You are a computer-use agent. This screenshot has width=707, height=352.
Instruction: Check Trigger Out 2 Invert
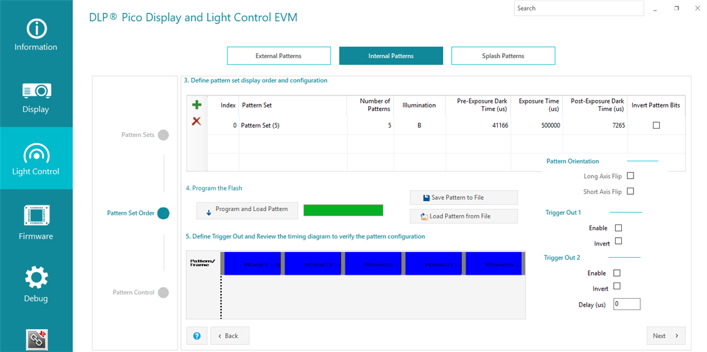[617, 286]
